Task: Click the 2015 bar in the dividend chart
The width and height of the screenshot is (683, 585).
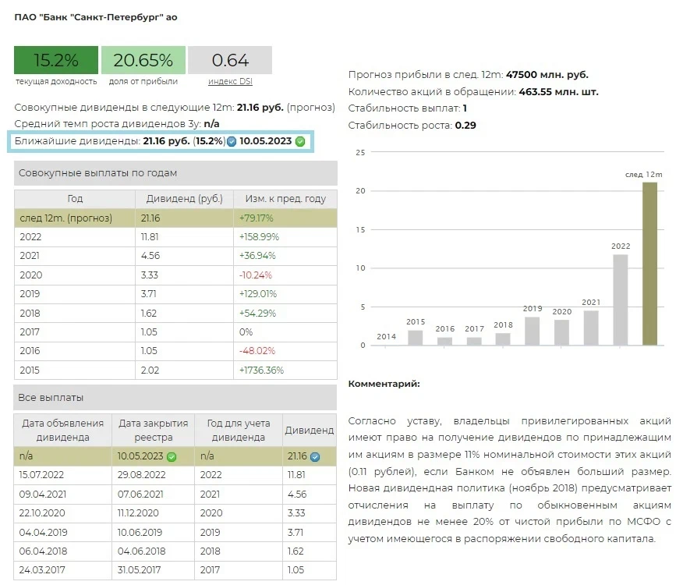Action: tap(416, 337)
